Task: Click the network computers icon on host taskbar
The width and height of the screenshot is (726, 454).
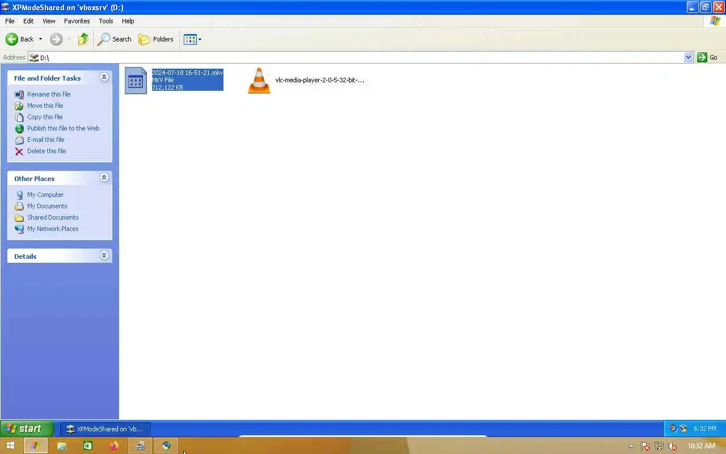Action: [x=140, y=446]
